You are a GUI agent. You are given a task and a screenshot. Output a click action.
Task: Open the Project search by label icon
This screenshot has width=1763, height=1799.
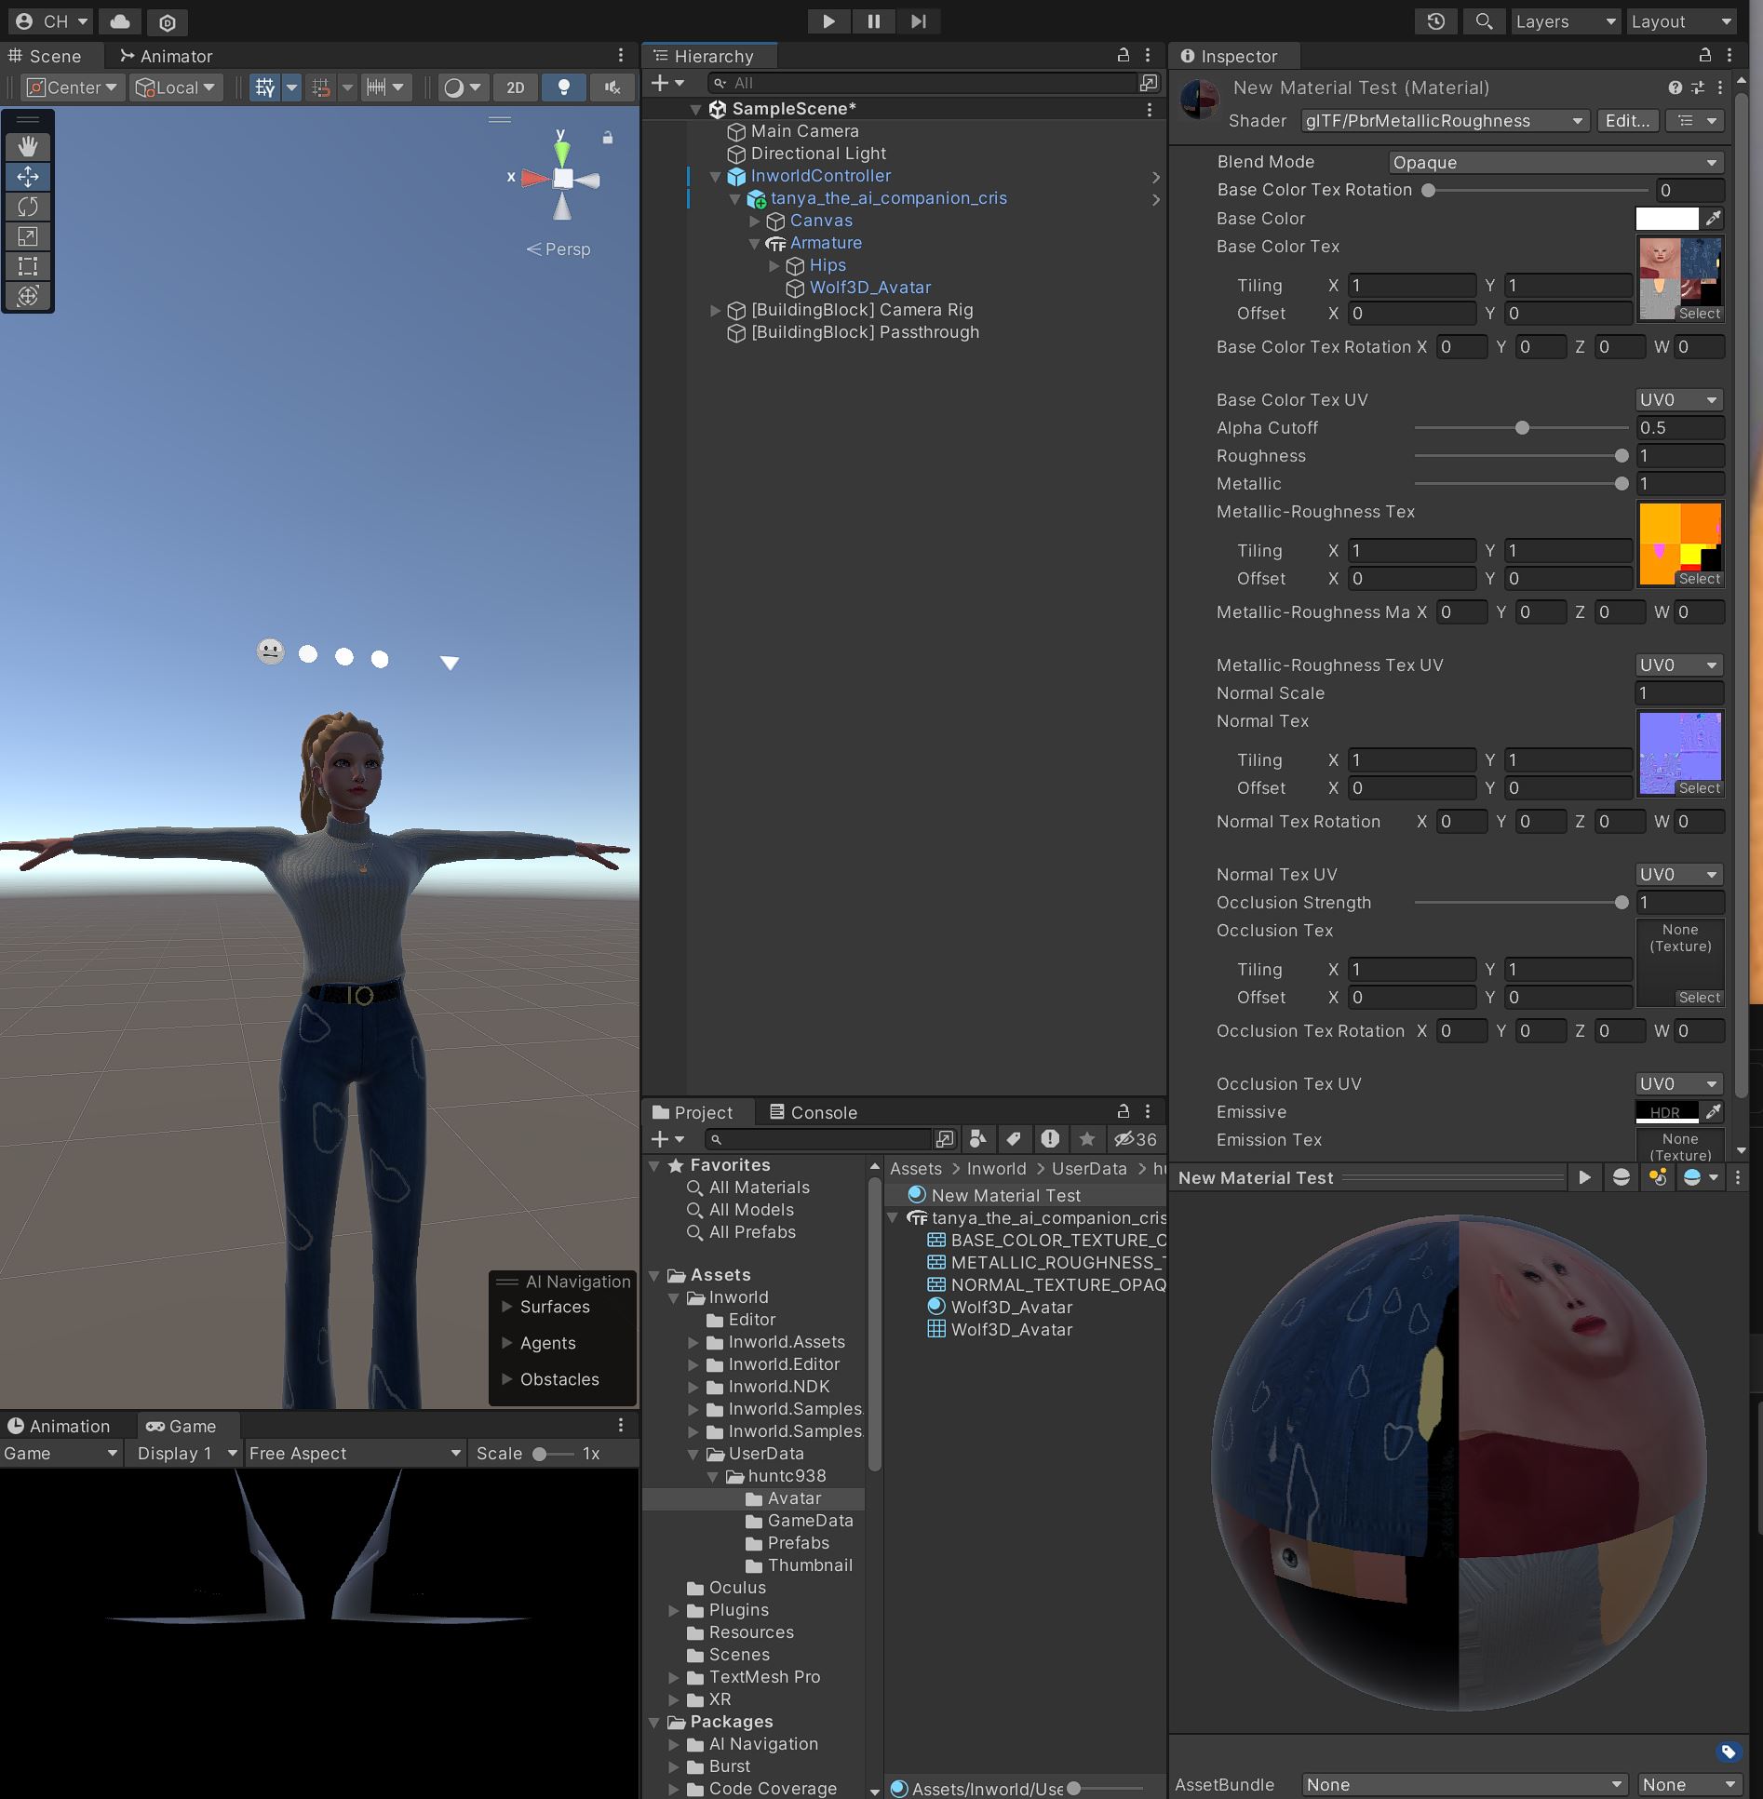[x=1014, y=1139]
